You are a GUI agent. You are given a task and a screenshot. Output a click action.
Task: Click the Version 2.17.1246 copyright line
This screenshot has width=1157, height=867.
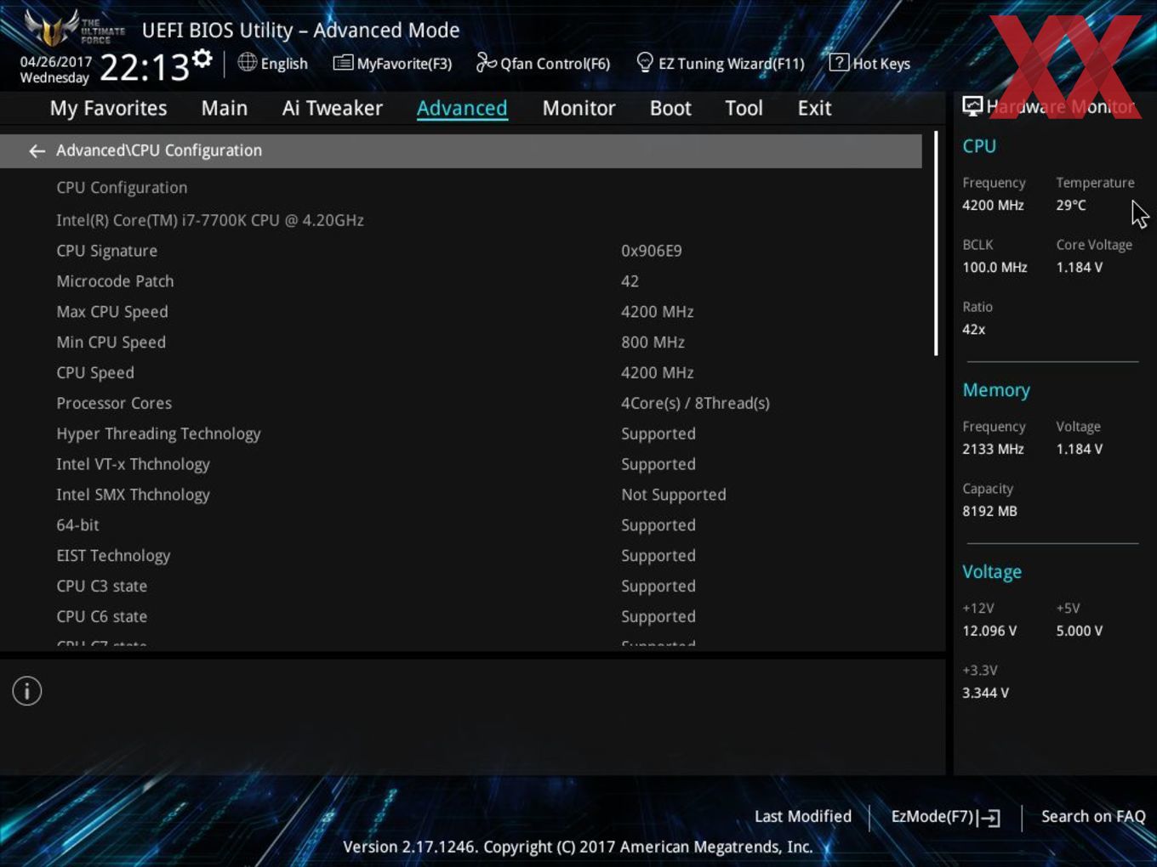578,847
